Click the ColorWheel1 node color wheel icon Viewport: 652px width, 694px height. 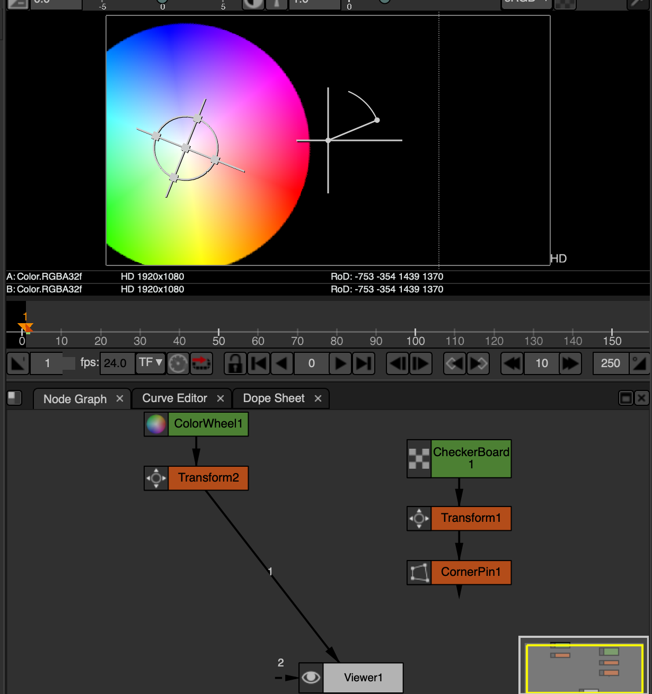(x=156, y=424)
